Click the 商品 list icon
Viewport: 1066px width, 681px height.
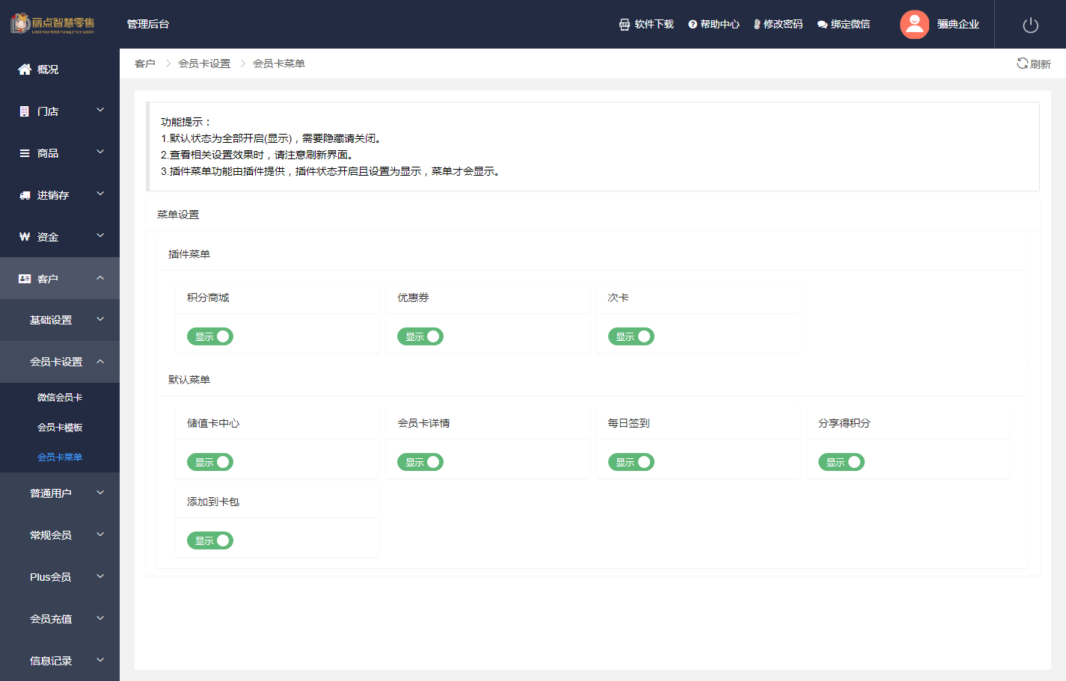(25, 153)
